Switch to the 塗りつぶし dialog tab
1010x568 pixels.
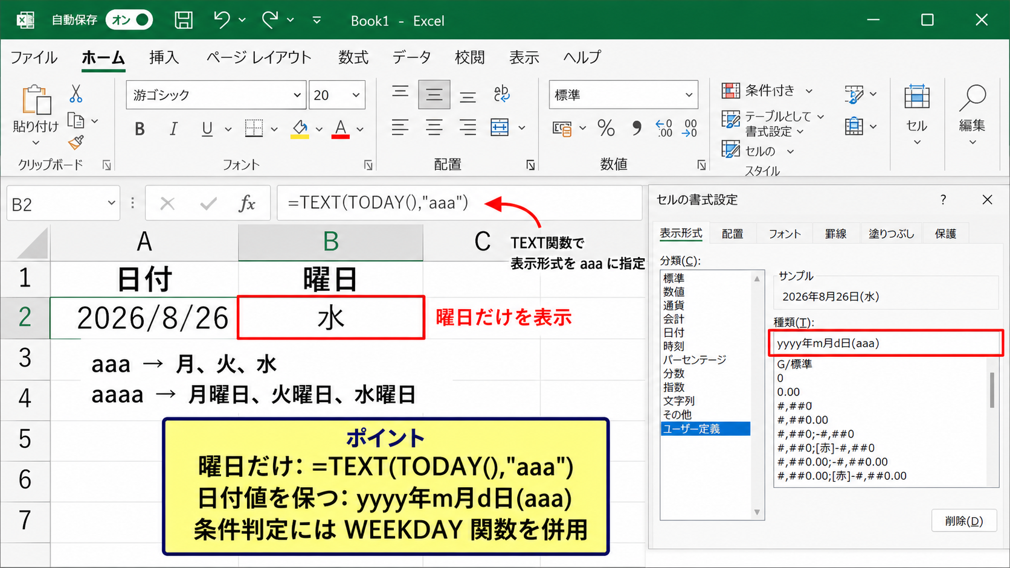coord(891,234)
